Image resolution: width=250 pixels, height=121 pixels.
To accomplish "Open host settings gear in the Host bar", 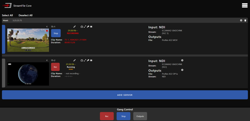I will 241,20.
